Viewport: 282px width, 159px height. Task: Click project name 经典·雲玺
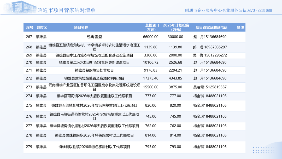pyautogui.click(x=95, y=37)
